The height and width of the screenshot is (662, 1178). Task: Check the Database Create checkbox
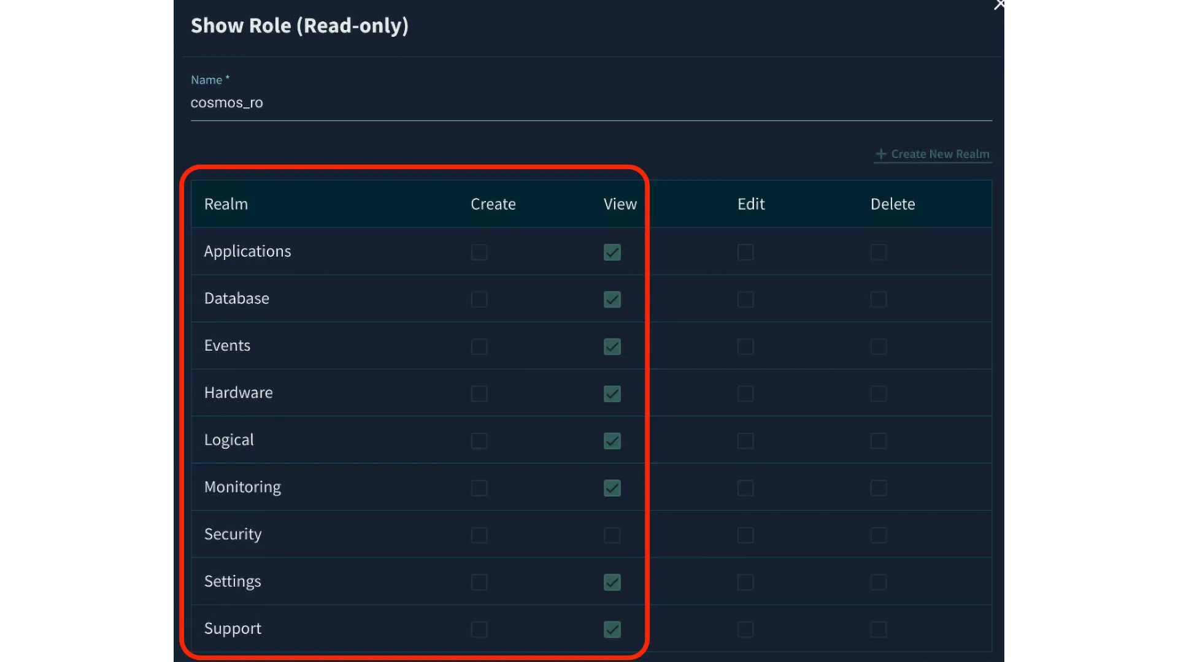pos(479,300)
